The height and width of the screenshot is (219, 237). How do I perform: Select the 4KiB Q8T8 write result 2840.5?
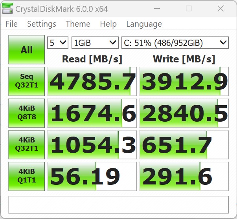184,113
